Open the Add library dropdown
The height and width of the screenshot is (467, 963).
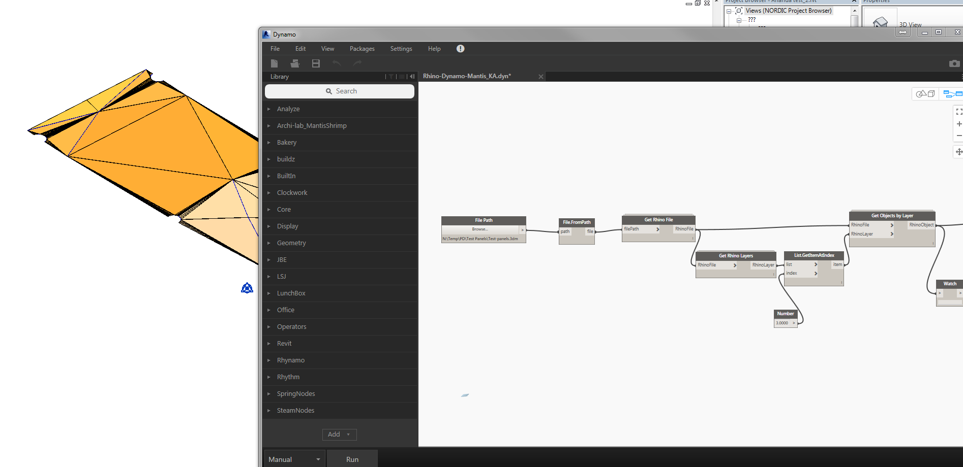click(x=339, y=435)
